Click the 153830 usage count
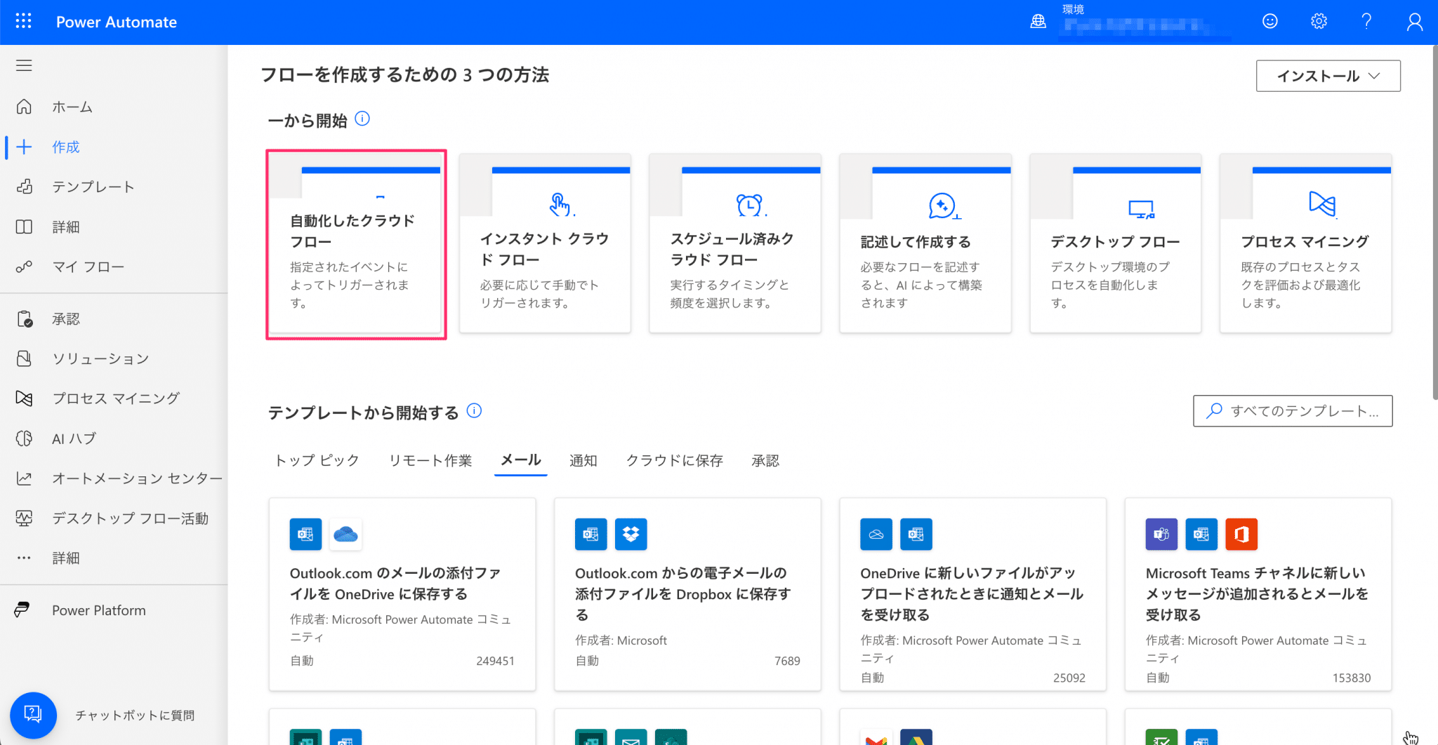1438x745 pixels. [1352, 678]
